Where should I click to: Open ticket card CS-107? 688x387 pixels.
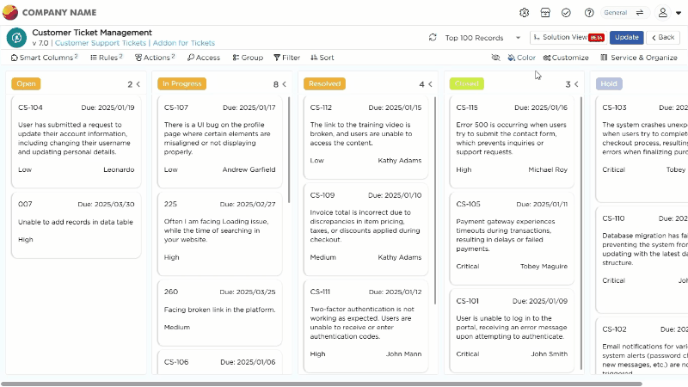(x=219, y=138)
